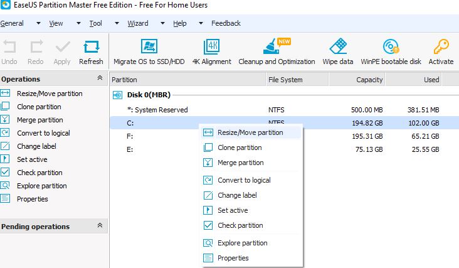The image size is (459, 268).
Task: Choose Clone partition in context menu
Action: (x=251, y=147)
